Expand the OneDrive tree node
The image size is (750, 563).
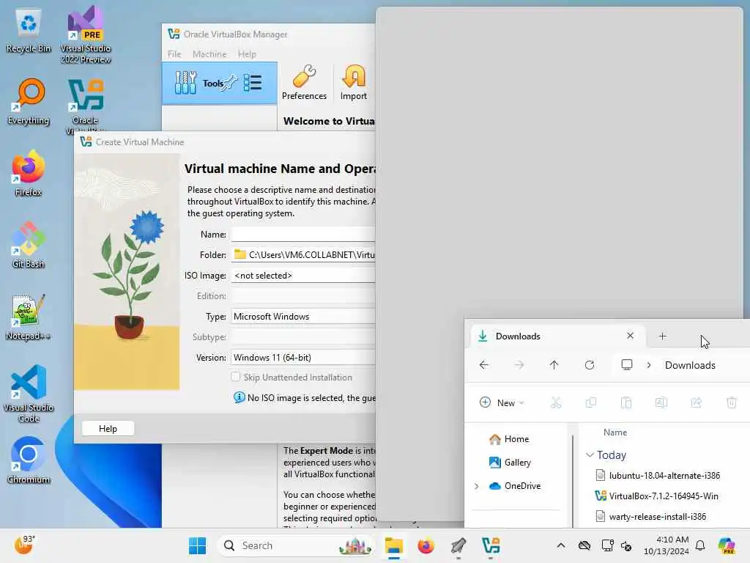(476, 486)
